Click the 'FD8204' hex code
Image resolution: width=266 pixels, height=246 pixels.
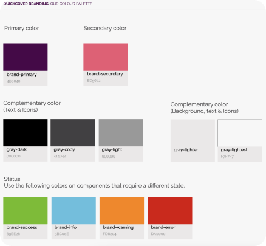click(x=109, y=234)
